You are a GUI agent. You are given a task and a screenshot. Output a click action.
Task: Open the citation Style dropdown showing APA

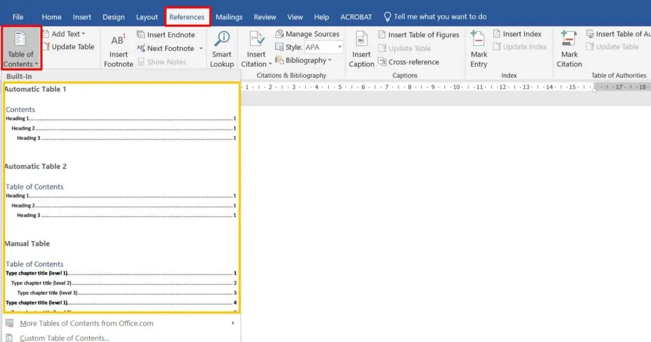(x=324, y=47)
